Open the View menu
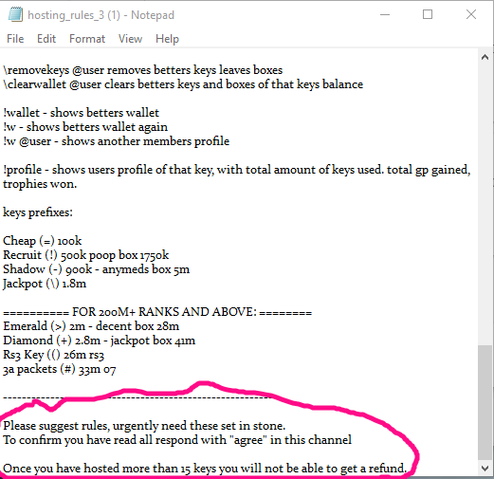 click(x=130, y=39)
